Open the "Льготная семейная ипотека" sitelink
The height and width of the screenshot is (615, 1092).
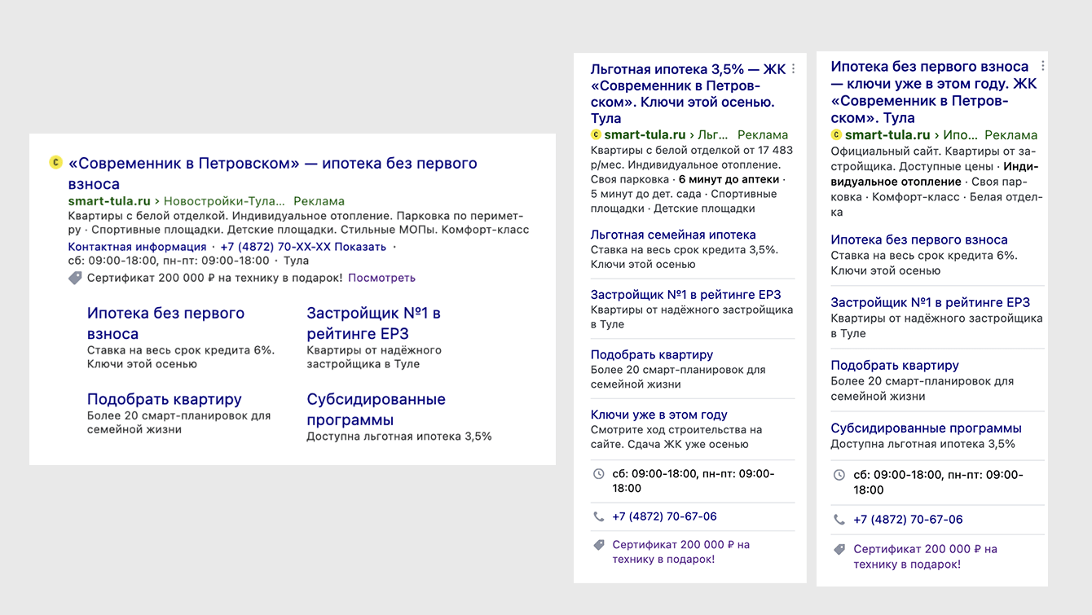tap(673, 235)
